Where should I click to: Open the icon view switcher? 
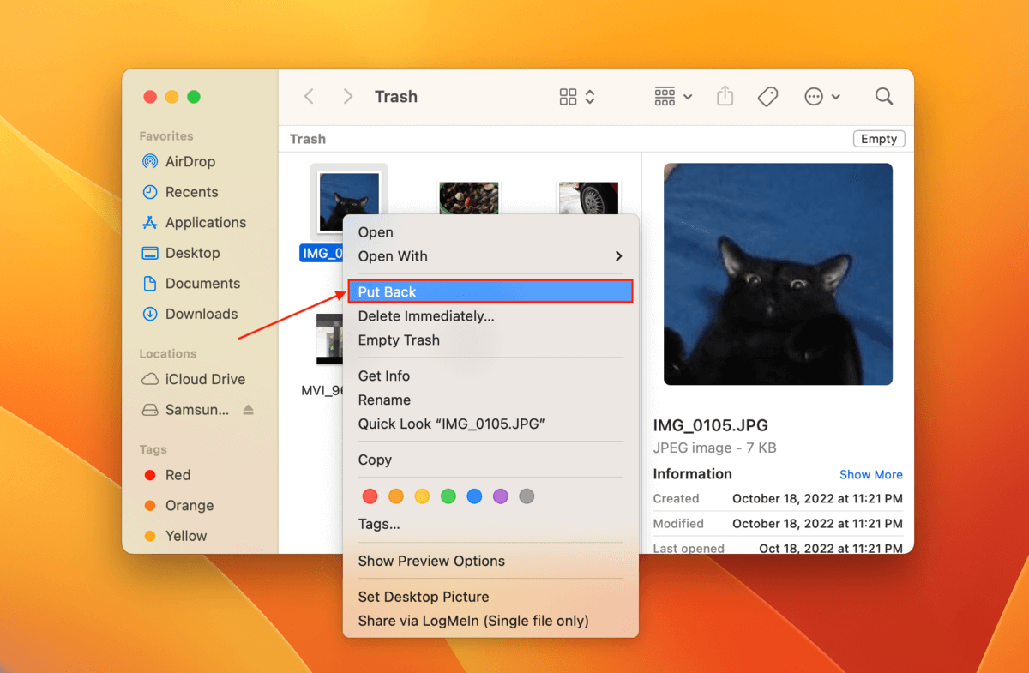(577, 97)
